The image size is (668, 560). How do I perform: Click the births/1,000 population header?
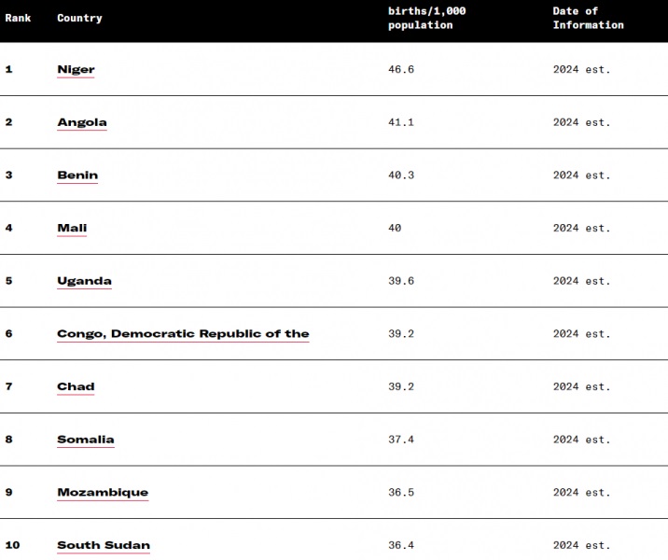tap(426, 18)
